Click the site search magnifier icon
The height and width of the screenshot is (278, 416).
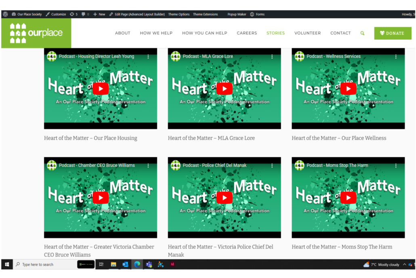pyautogui.click(x=362, y=33)
